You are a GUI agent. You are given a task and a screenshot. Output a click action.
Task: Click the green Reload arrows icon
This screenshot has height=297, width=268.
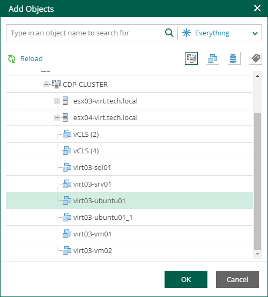tap(12, 59)
